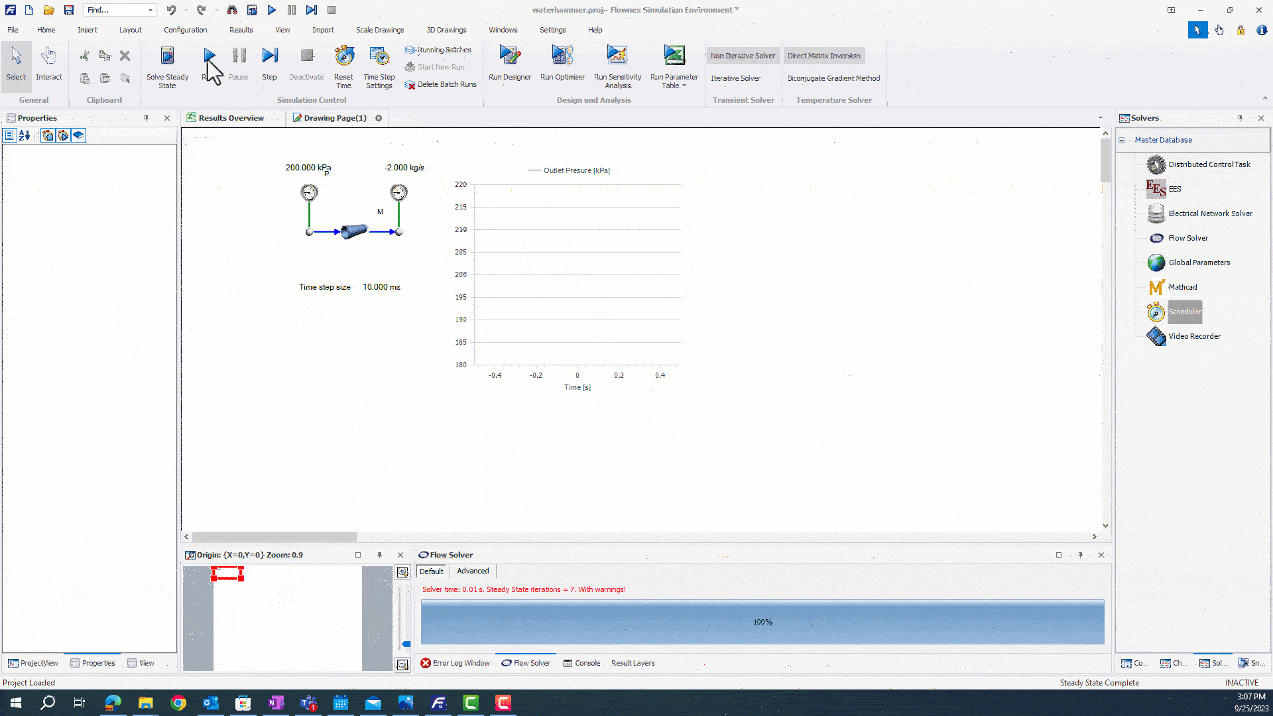Viewport: 1273px width, 716px height.
Task: Open the Run Designer tool
Action: [x=510, y=64]
